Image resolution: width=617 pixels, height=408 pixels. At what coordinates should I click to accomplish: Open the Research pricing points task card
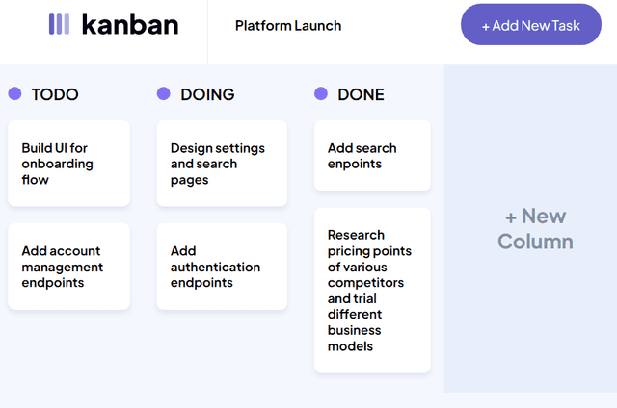(x=372, y=290)
